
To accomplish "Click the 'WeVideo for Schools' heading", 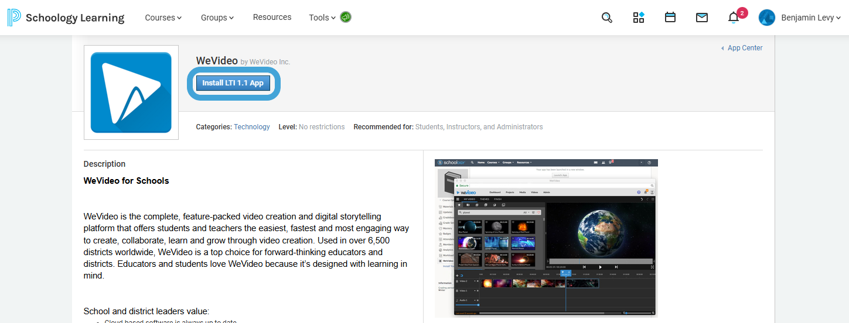I will pos(127,181).
